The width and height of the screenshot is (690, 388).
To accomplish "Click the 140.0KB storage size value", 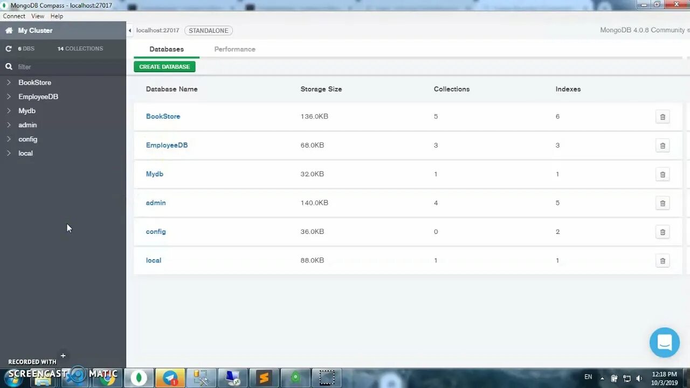I will point(314,203).
